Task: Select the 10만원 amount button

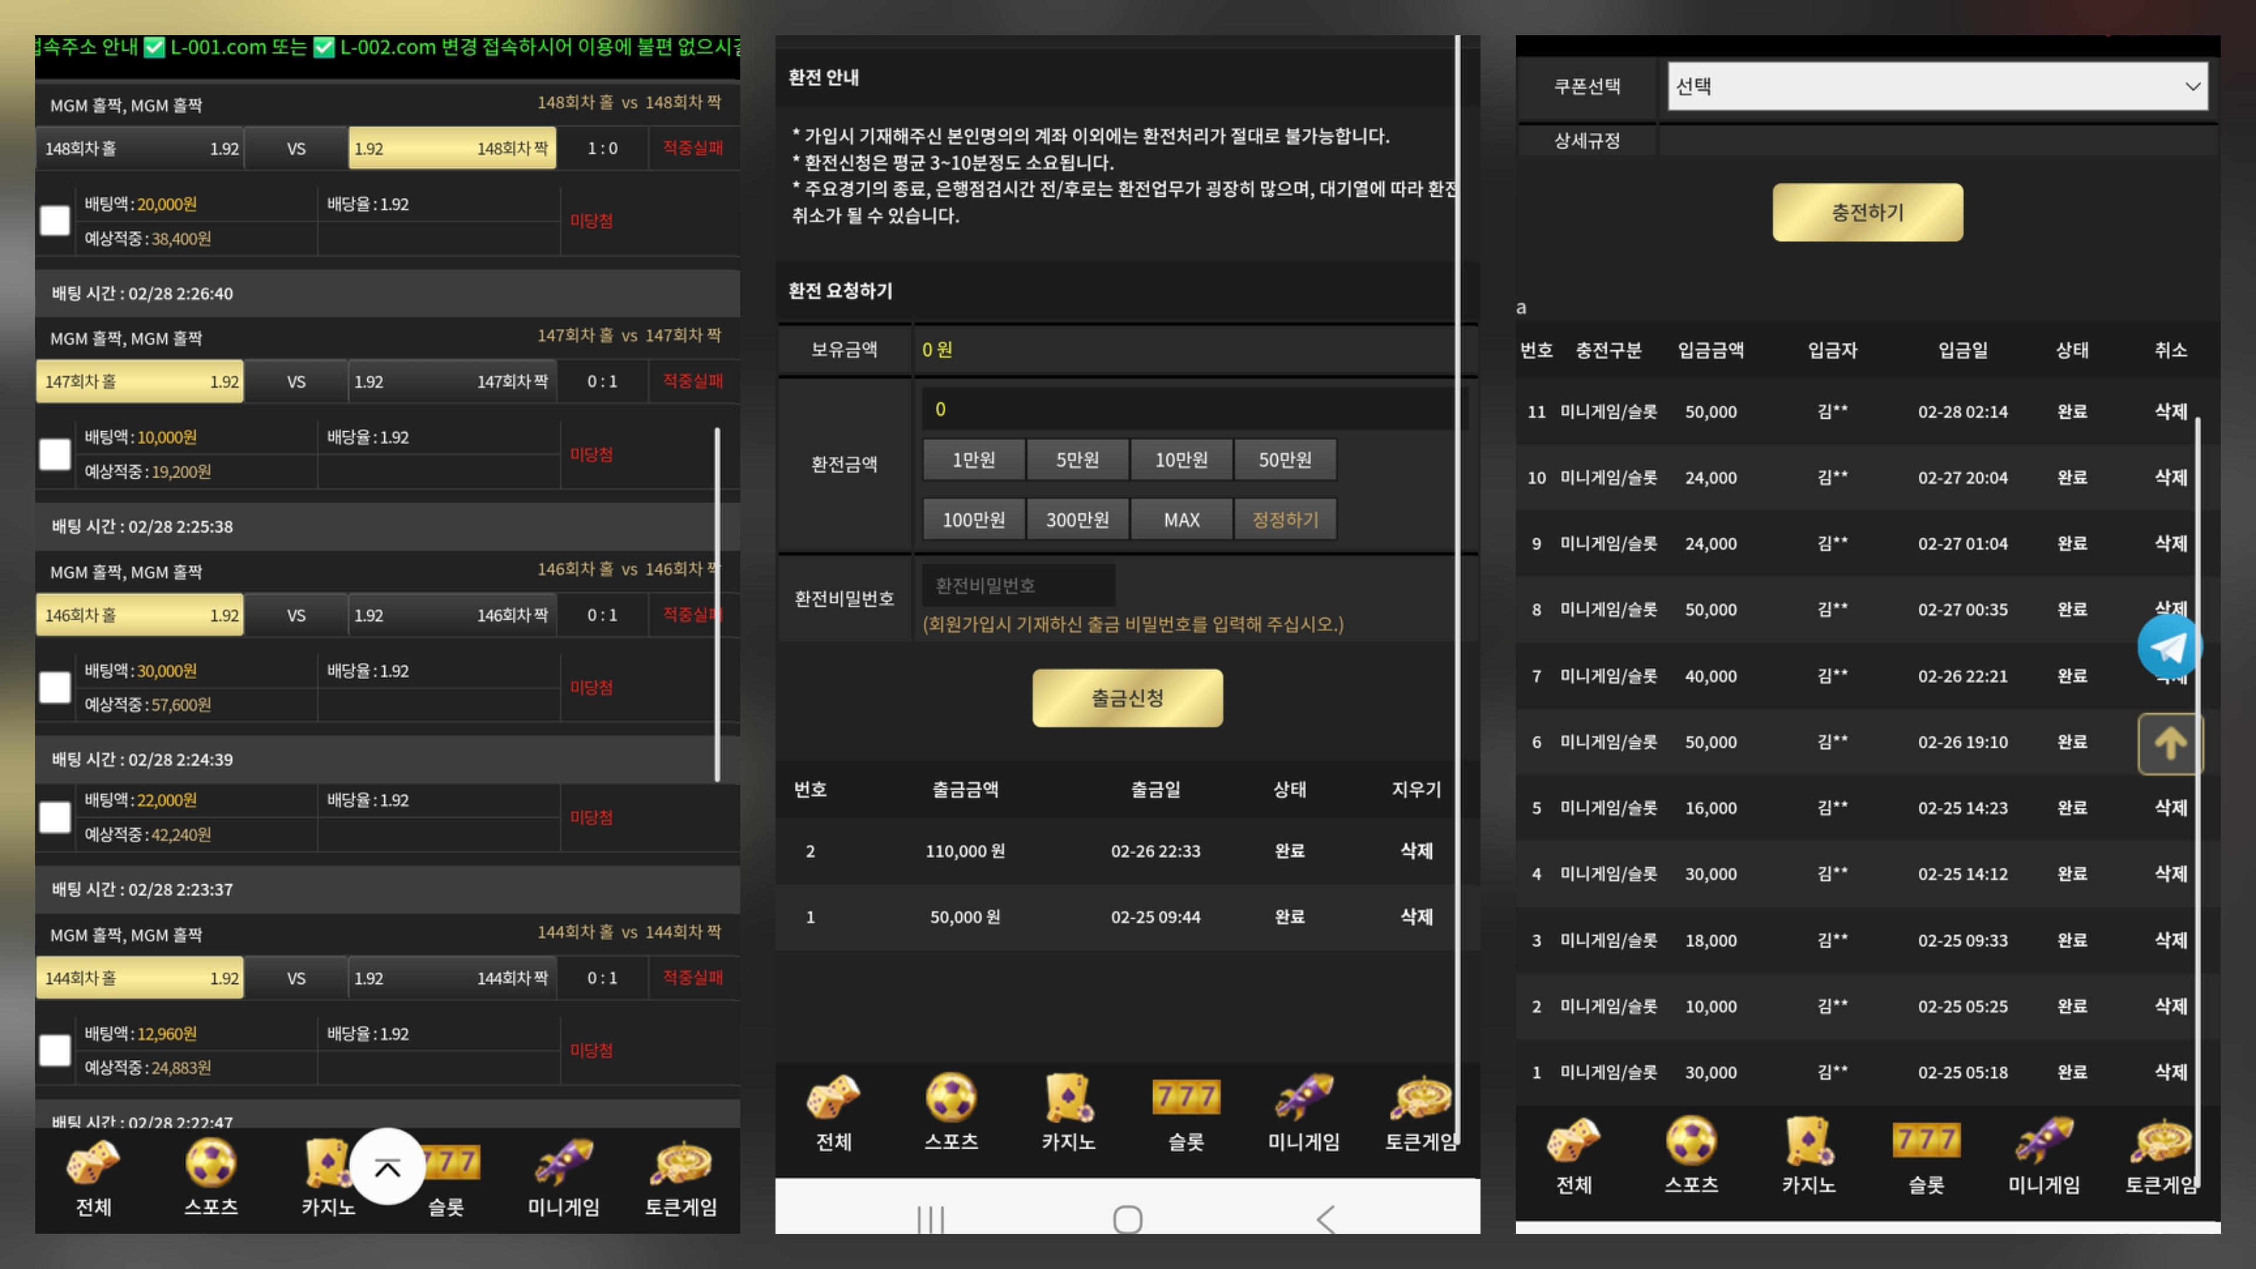Action: point(1180,460)
